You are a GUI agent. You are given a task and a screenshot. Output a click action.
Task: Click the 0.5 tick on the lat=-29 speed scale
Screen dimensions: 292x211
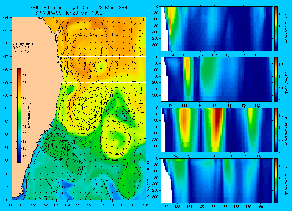click(281, 89)
